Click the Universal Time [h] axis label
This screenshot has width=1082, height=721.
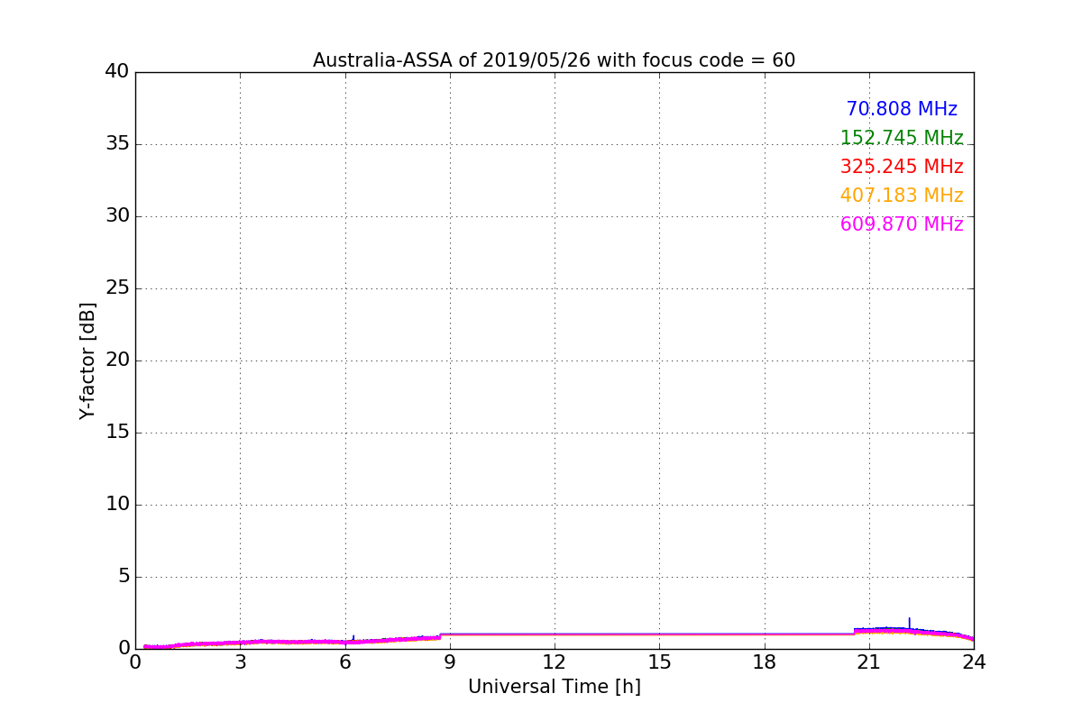coord(554,687)
